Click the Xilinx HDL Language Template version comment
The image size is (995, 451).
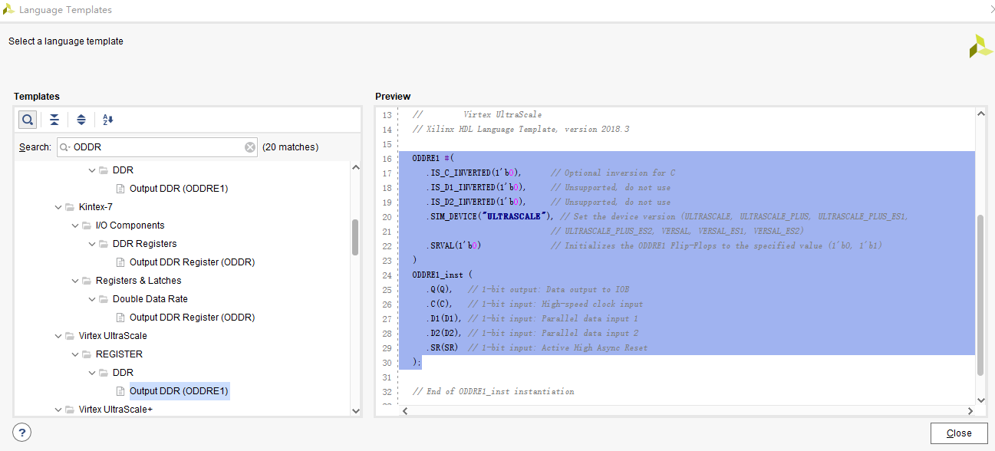tap(521, 129)
